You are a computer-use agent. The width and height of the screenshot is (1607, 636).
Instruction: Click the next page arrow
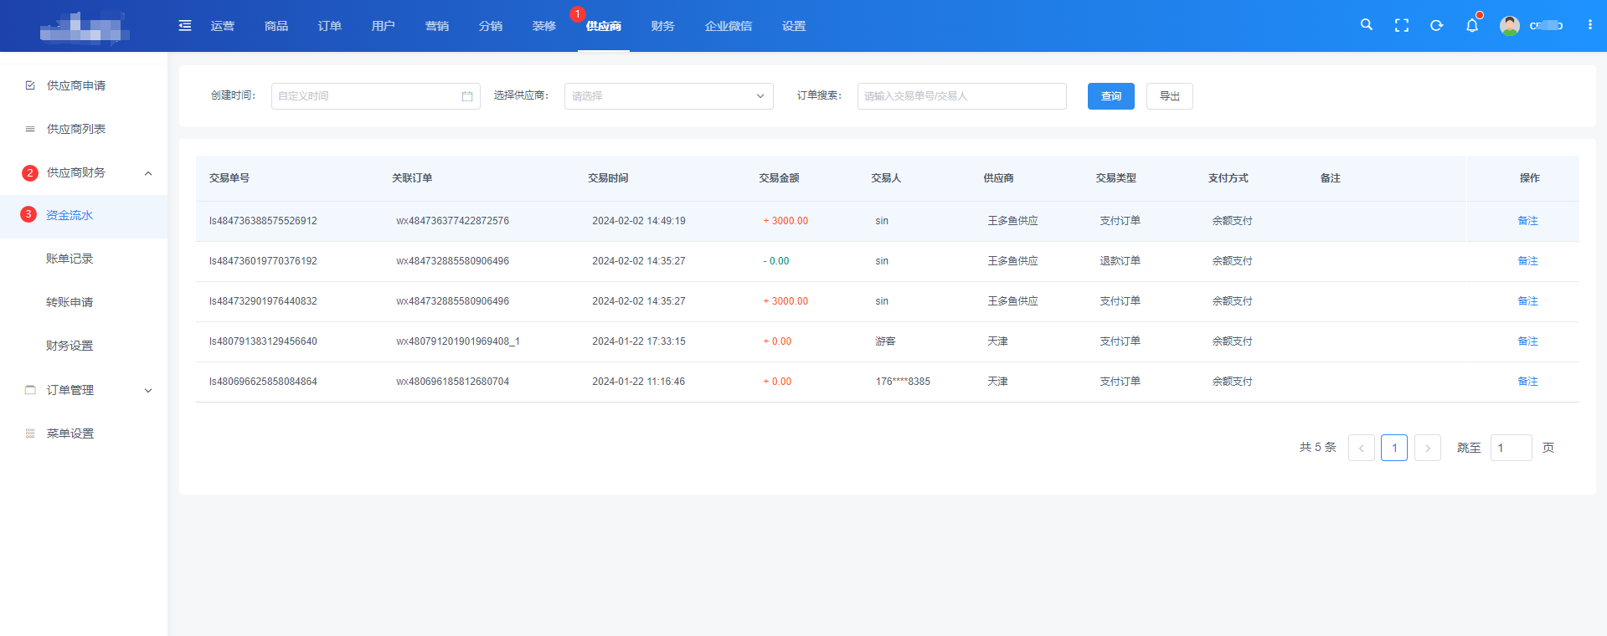pos(1427,448)
